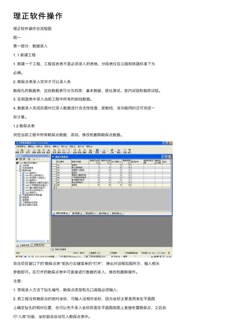
Task: Select 综合地质分层表 tree item
Action: [x=30, y=205]
